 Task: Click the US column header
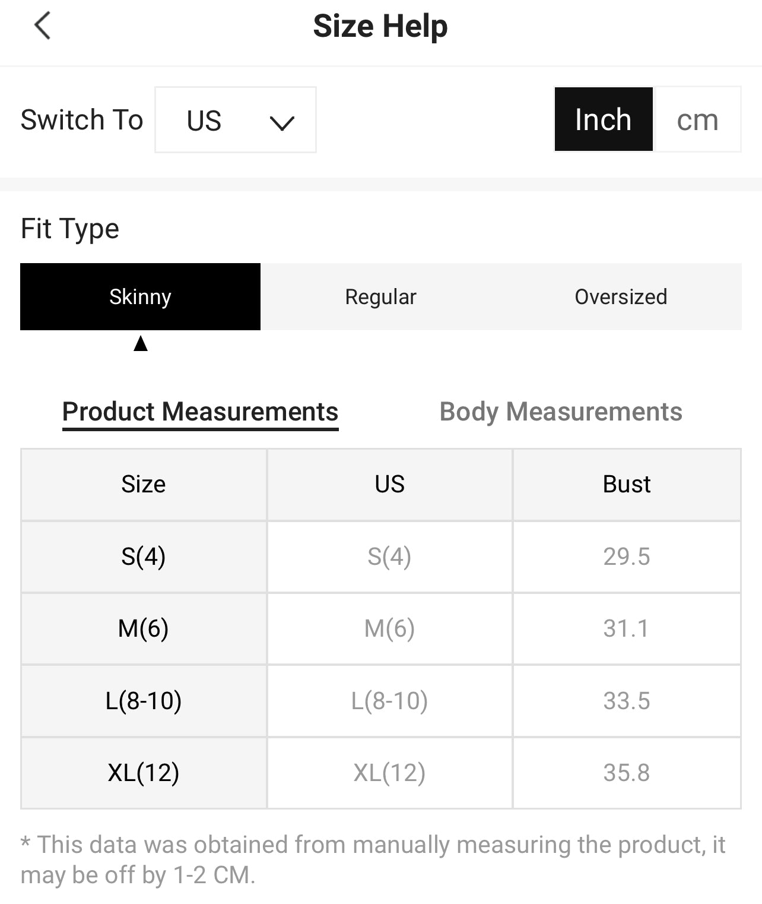[x=389, y=484]
